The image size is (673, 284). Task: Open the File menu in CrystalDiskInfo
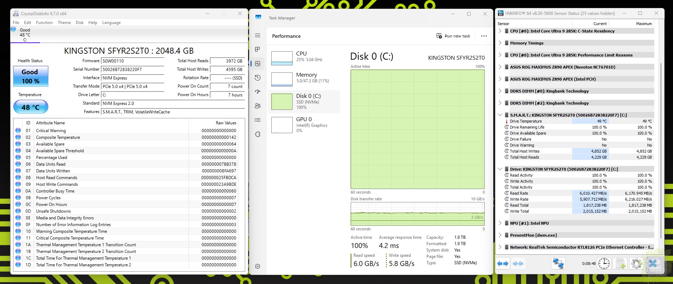click(16, 23)
